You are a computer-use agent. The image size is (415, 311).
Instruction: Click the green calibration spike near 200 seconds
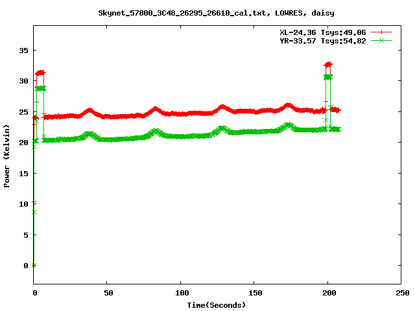click(x=328, y=77)
